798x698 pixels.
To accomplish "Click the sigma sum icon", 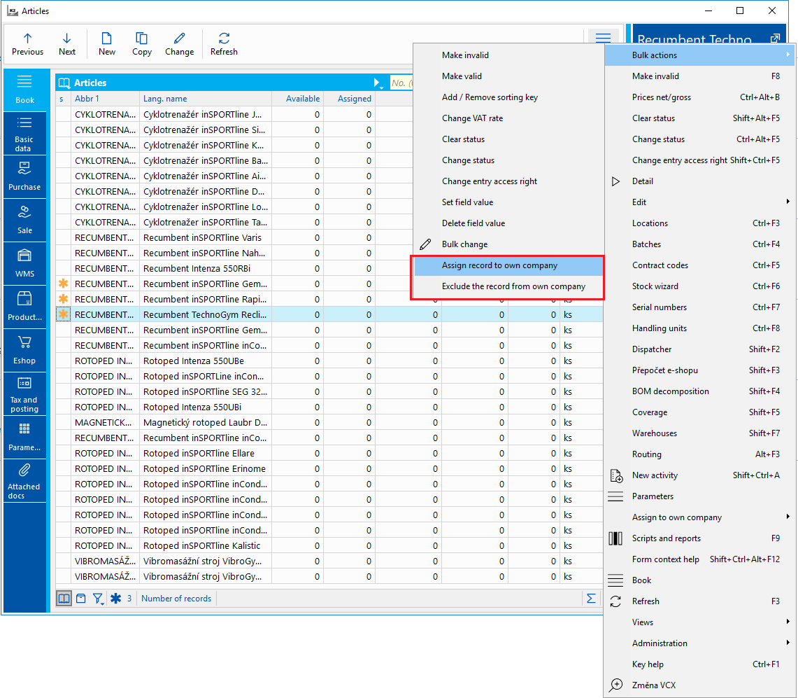I will 591,598.
